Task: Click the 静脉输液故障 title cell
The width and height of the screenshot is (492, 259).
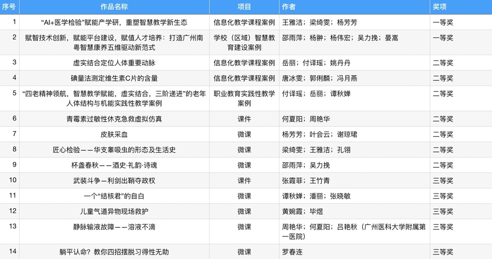Action: point(114,227)
